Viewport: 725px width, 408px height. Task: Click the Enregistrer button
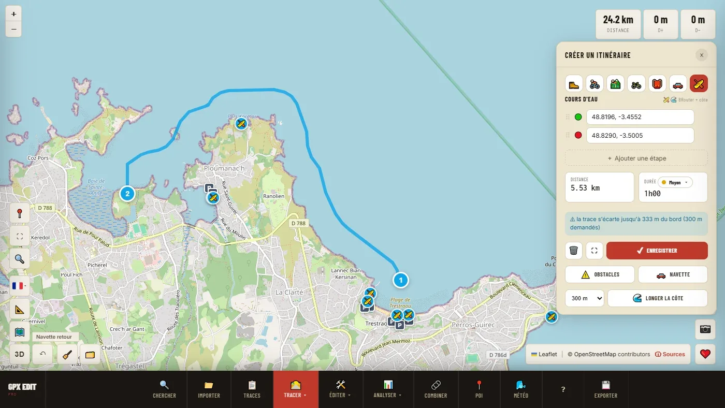coord(657,251)
